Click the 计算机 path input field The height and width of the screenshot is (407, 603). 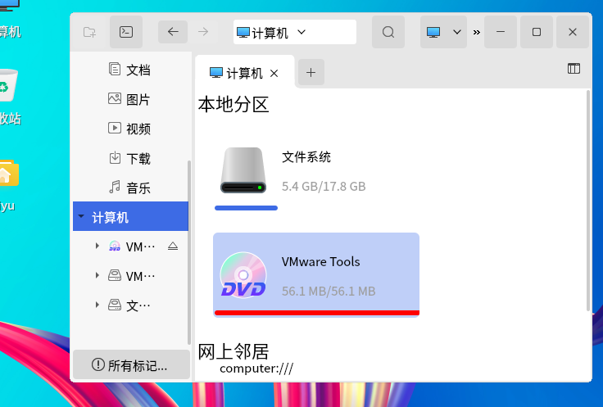pos(295,32)
